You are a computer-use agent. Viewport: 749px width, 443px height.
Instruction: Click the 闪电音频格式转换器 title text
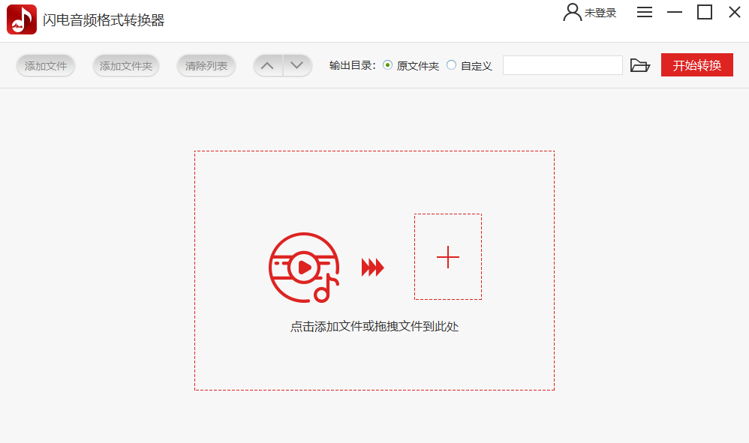click(x=104, y=20)
